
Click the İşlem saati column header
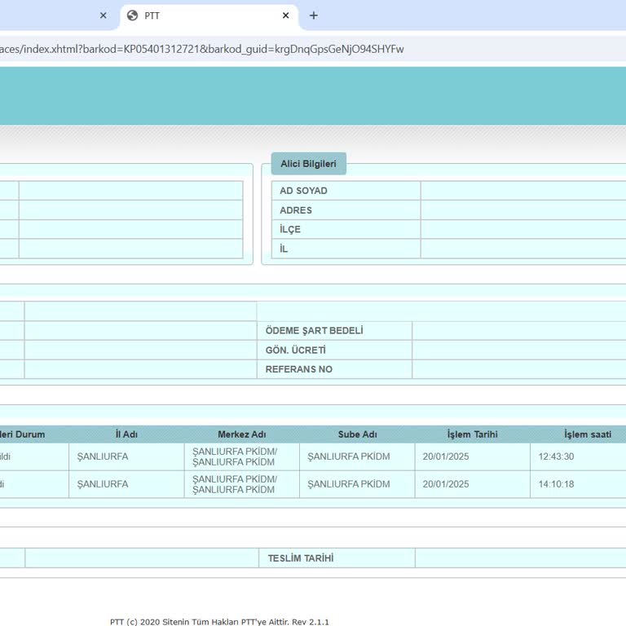[x=587, y=434]
